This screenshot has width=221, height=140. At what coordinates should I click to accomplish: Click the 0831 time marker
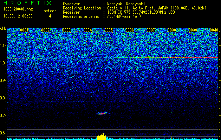[x=24, y=30]
